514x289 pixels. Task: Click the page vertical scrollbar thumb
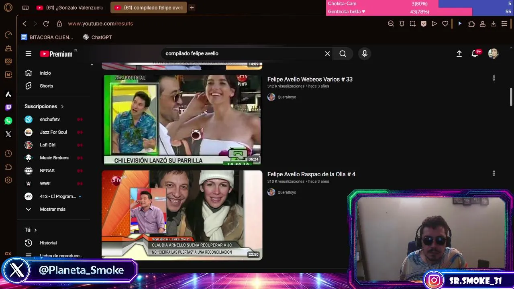[x=511, y=97]
